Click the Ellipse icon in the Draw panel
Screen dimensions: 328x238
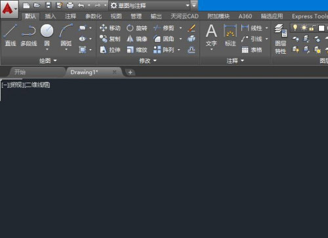coord(83,39)
